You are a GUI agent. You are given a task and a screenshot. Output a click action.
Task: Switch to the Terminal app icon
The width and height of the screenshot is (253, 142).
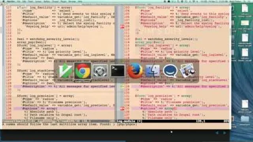click(117, 71)
